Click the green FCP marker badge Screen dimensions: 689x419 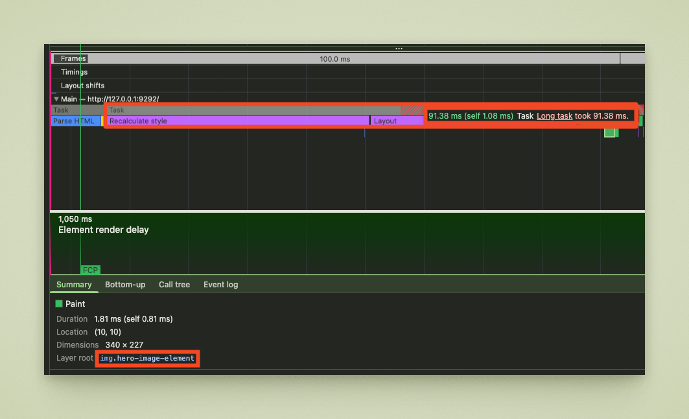tap(90, 270)
